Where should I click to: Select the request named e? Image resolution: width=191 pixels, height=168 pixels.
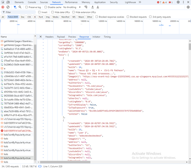click(17, 68)
